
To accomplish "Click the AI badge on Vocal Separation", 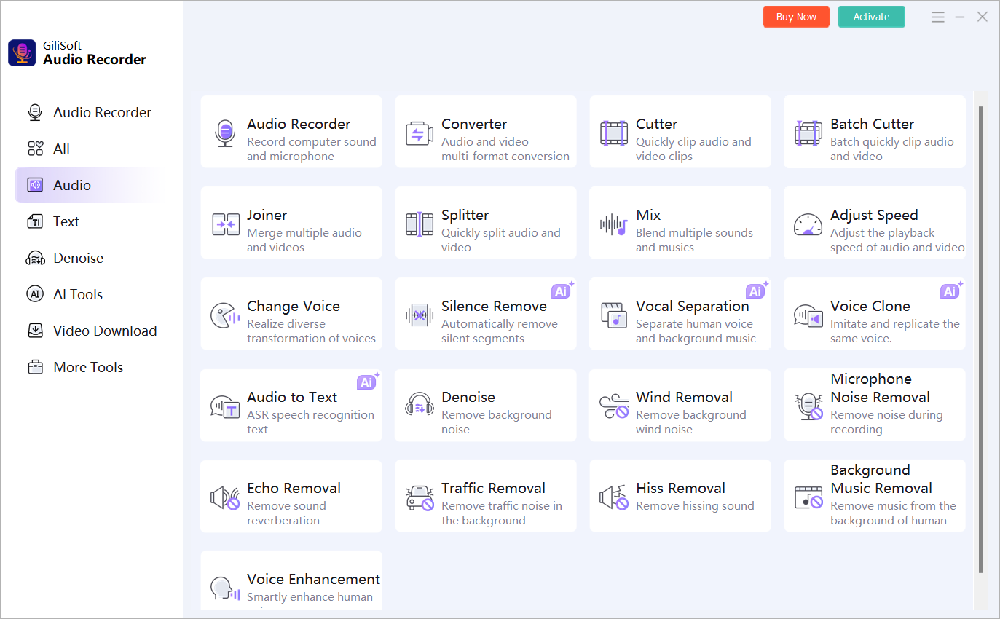I will [x=757, y=291].
